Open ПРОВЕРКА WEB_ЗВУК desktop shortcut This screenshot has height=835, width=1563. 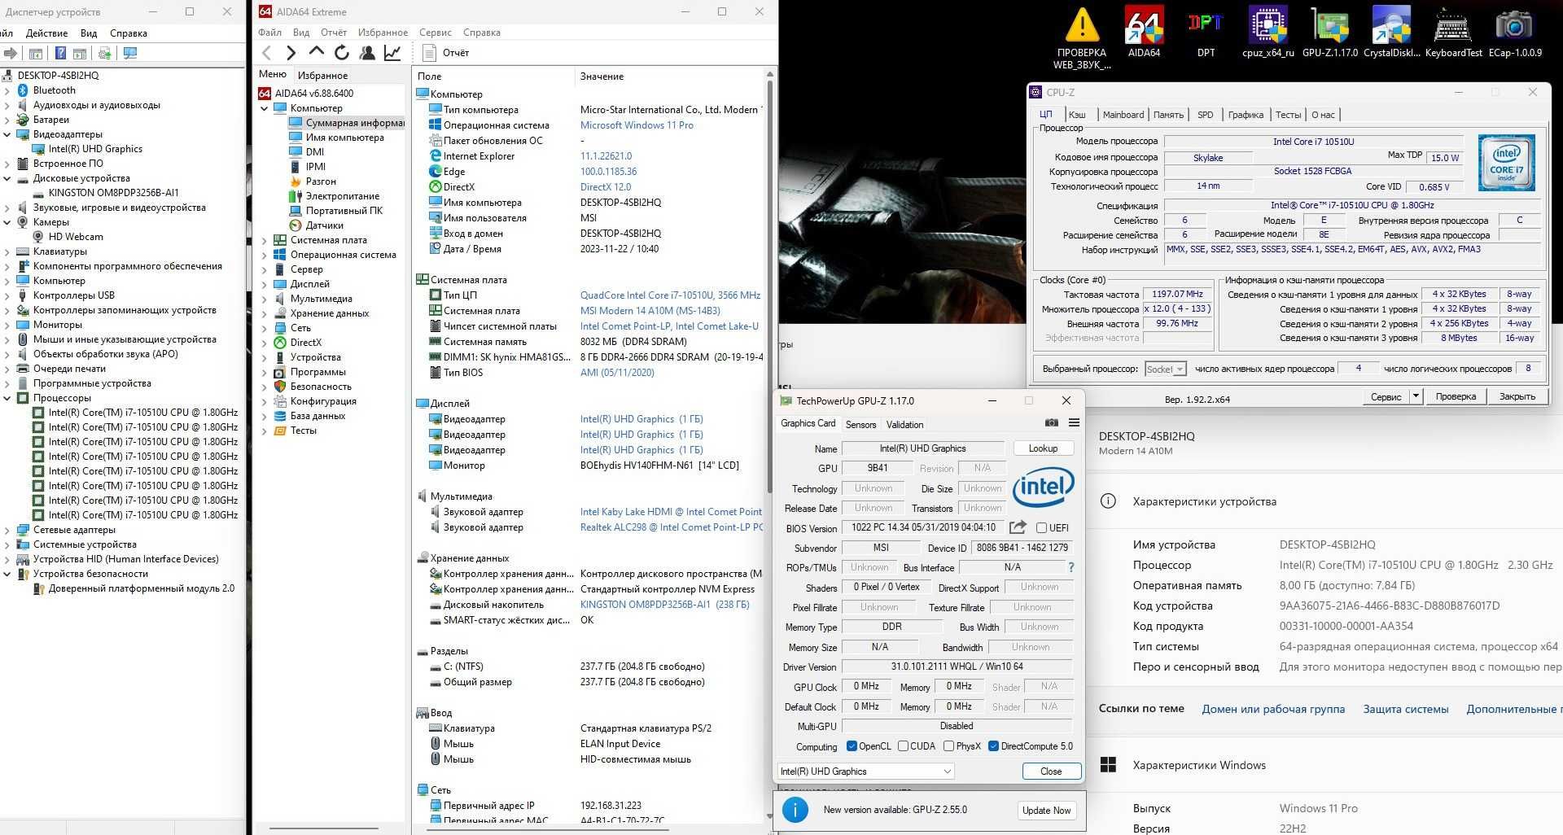coord(1082,37)
